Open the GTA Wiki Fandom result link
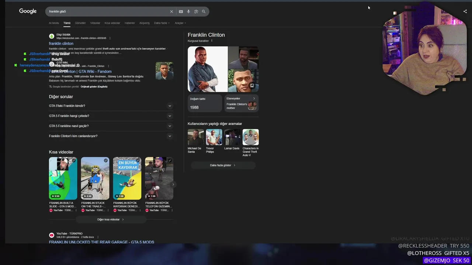Viewport: 472px width, 265px height. [80, 71]
